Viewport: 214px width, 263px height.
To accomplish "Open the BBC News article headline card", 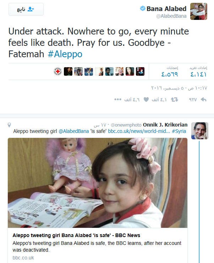I will (76, 235).
